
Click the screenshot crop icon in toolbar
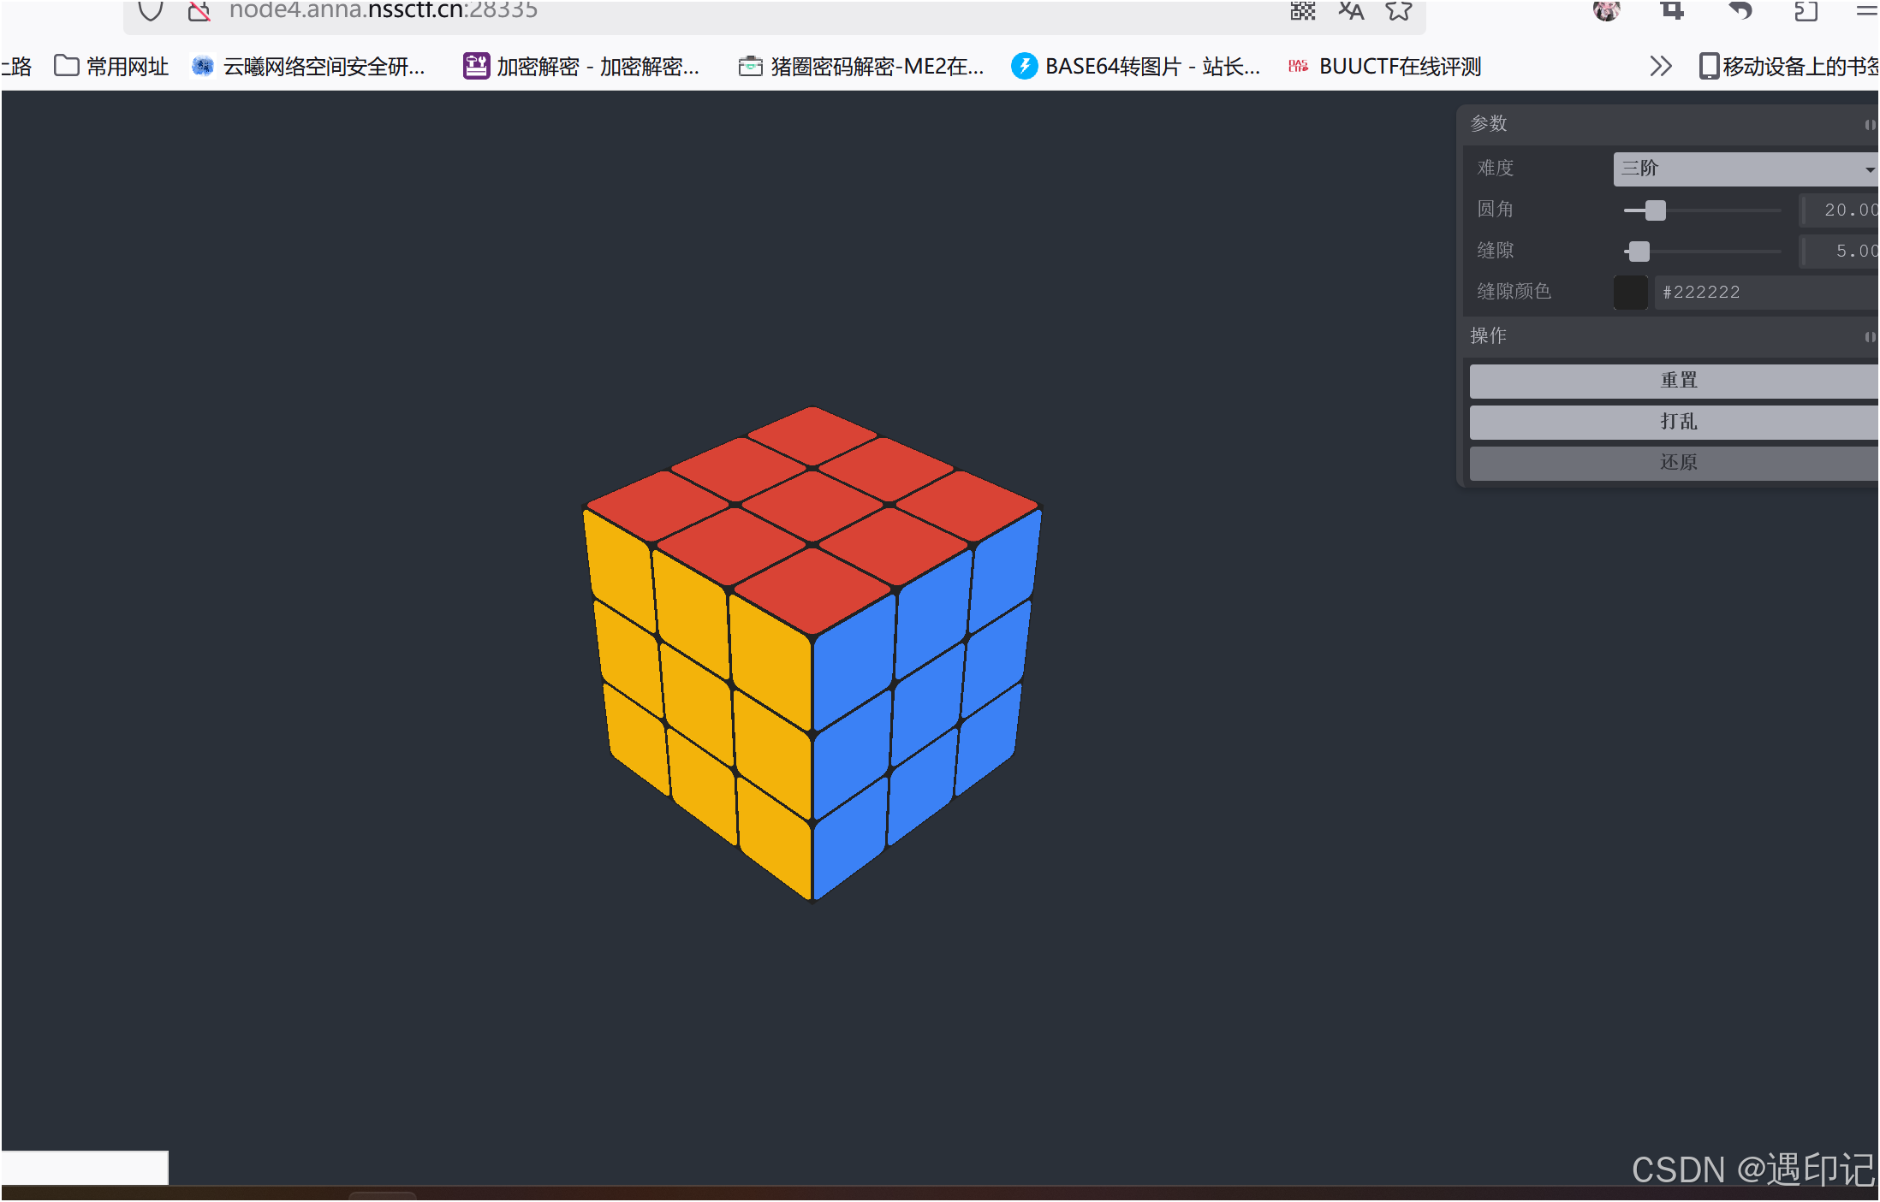click(1672, 10)
